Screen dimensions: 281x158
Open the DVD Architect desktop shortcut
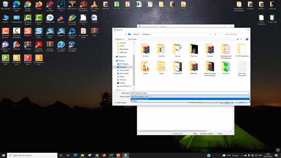point(50,6)
